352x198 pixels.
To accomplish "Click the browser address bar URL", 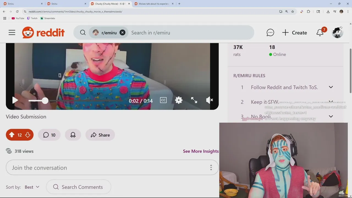I will pyautogui.click(x=75, y=12).
